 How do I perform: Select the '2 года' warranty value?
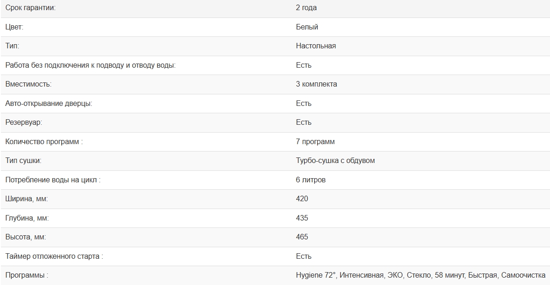pyautogui.click(x=306, y=8)
